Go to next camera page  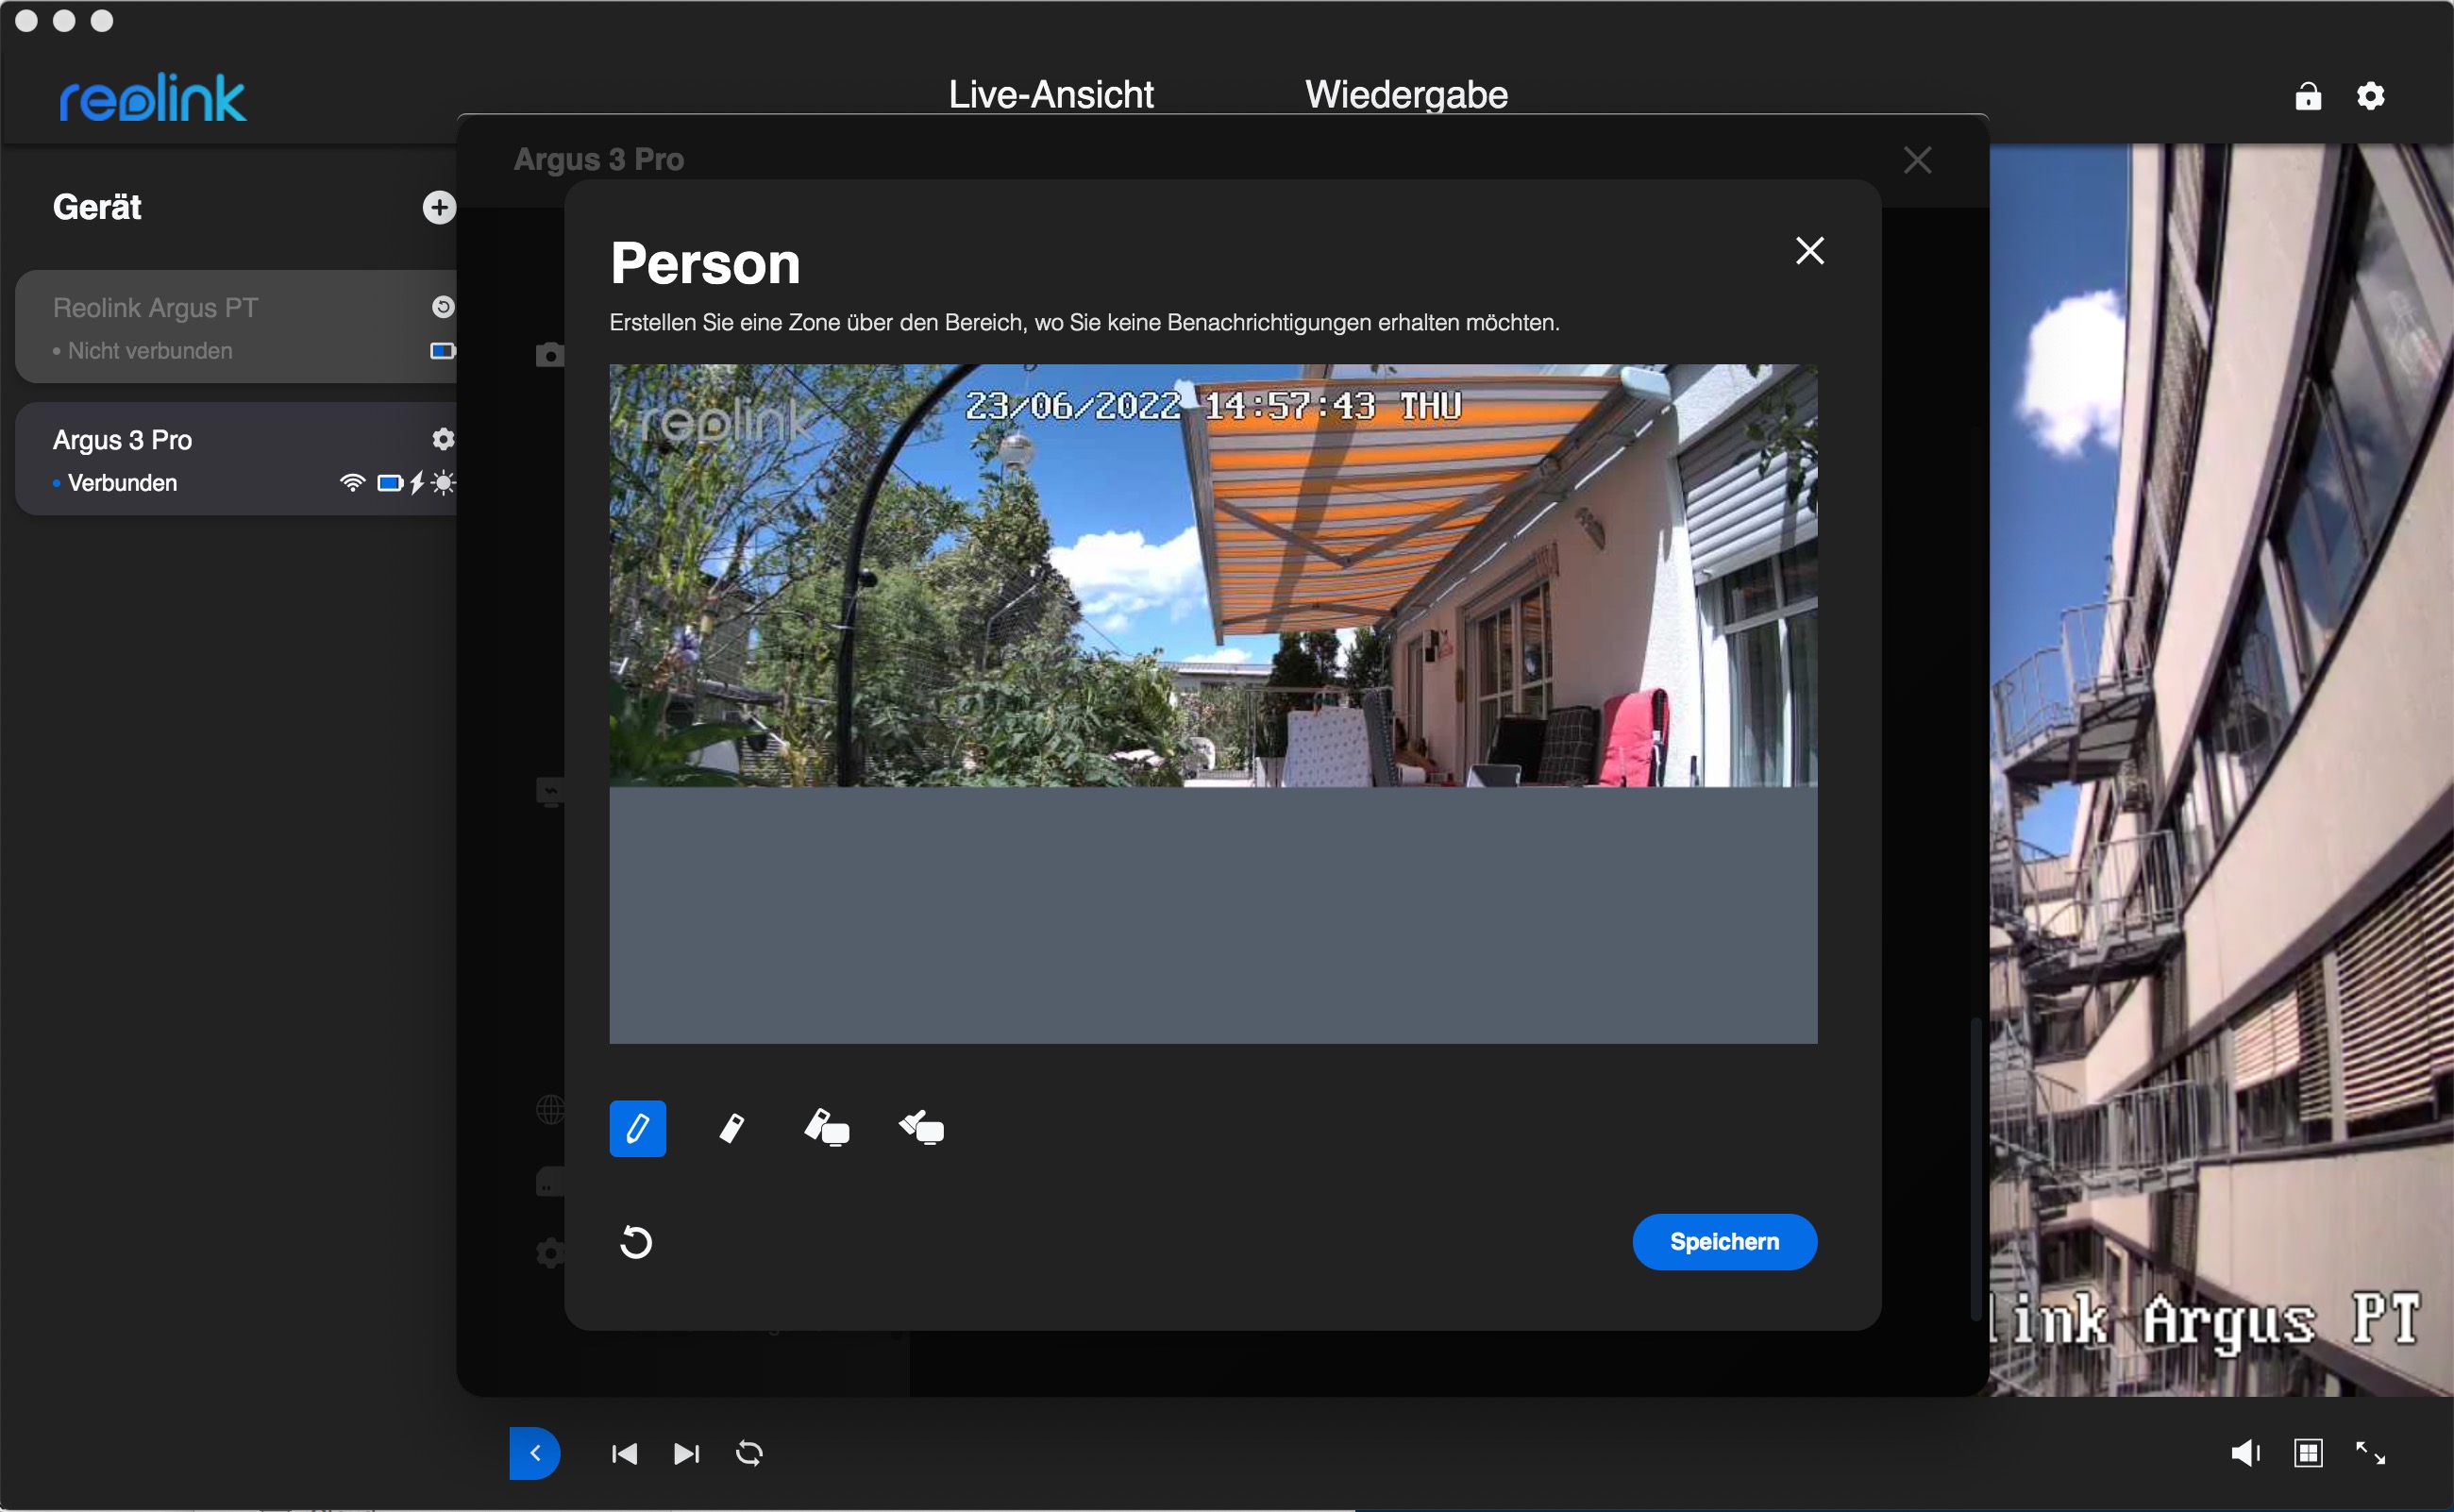tap(686, 1452)
